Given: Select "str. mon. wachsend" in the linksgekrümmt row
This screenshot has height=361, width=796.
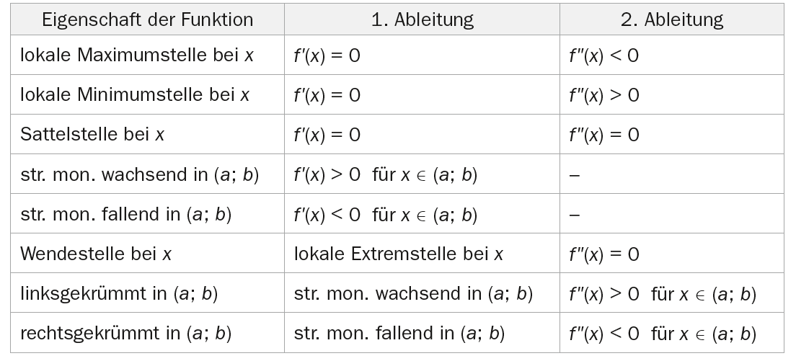Looking at the screenshot, I should pos(413,294).
